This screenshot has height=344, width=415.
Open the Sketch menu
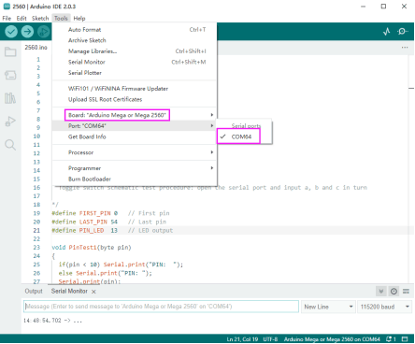click(40, 19)
